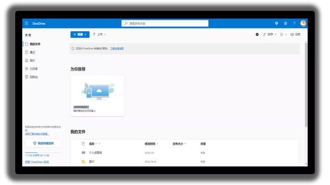The height and width of the screenshot is (185, 330).
Task: Click the 2022/10/14 modified date
Action: (x=150, y=162)
